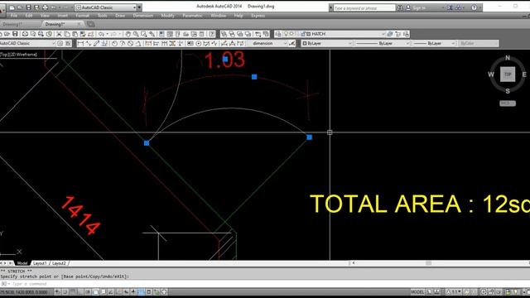Toggle MODEL space button in status bar
Viewport: 530px width, 298px height.
417,292
